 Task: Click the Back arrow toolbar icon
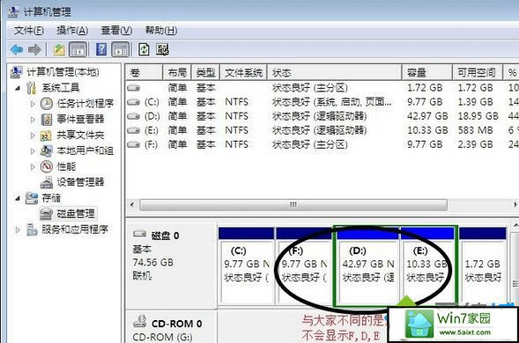[17, 50]
